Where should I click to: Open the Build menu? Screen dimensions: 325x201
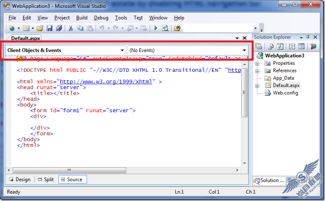click(82, 18)
